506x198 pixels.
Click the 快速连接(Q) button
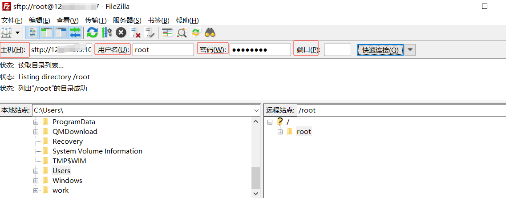click(x=381, y=50)
